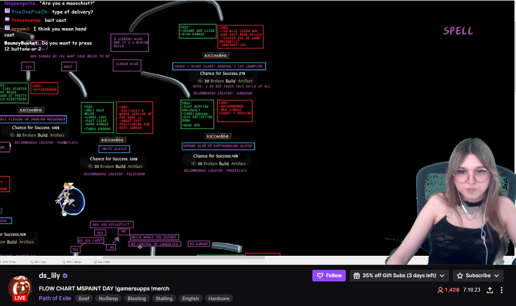This screenshot has height=306, width=516.
Task: Click the DO YOU CARE? box
Action: pos(92,240)
